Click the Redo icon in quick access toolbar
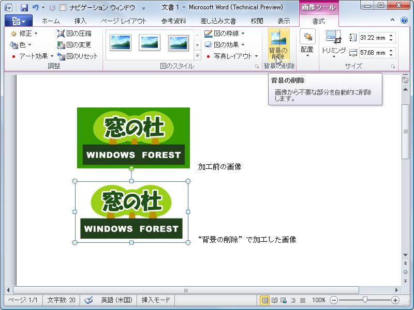Screen dimensions: 414x310 (52, 8)
